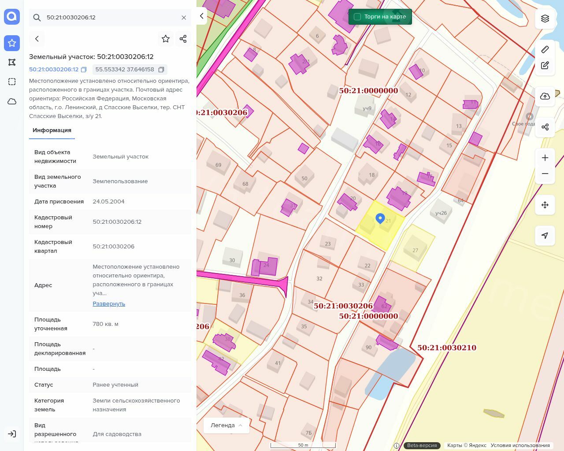Copy coordinates 55.553342 37.646158
Screen dimensions: 564x451
coord(161,70)
